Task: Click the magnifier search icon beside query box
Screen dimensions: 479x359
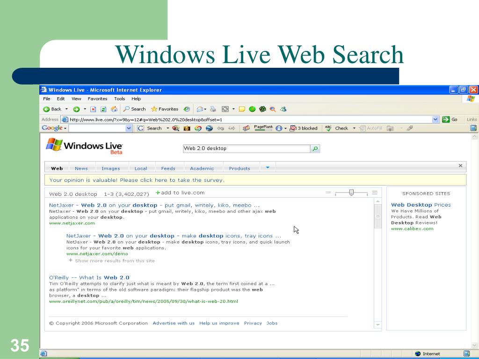Action: point(315,149)
